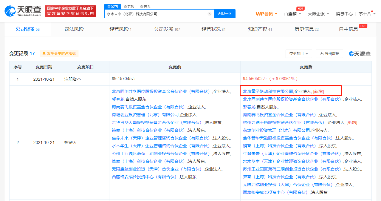Click the HOT badge above 百宝箱
The height and width of the screenshot is (201, 381).
[x=301, y=9]
